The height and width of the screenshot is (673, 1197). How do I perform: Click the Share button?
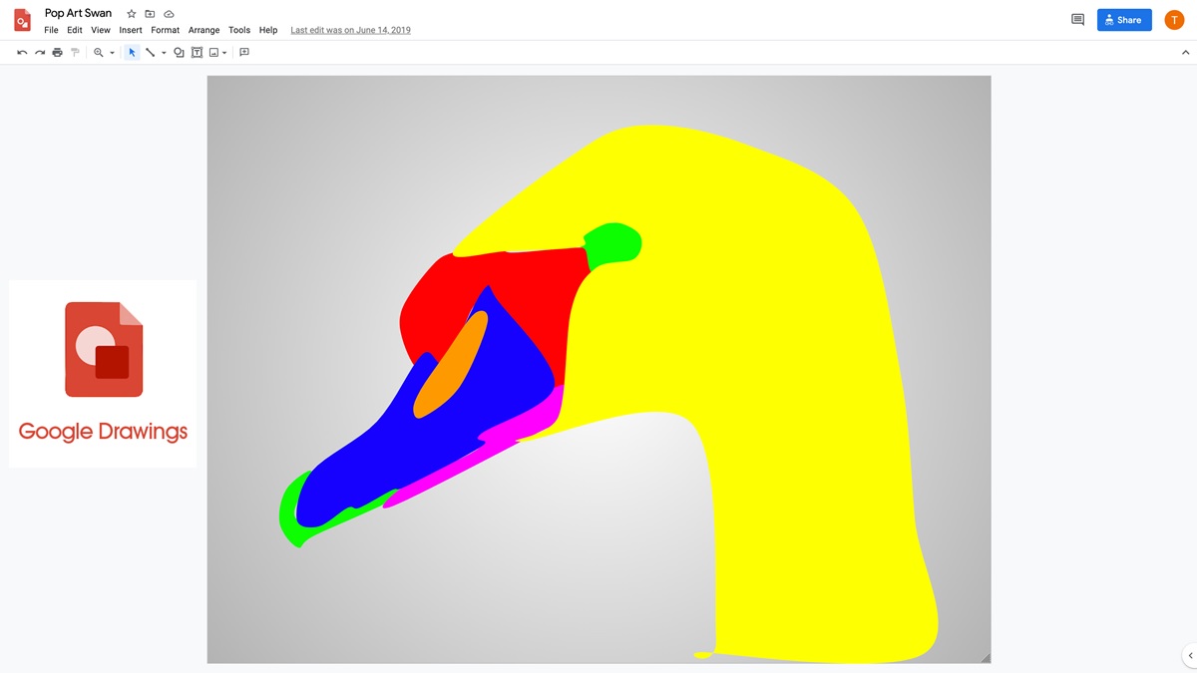click(1124, 19)
